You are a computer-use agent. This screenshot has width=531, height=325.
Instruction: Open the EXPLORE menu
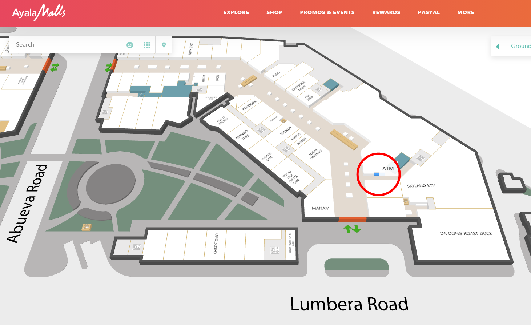click(x=236, y=12)
